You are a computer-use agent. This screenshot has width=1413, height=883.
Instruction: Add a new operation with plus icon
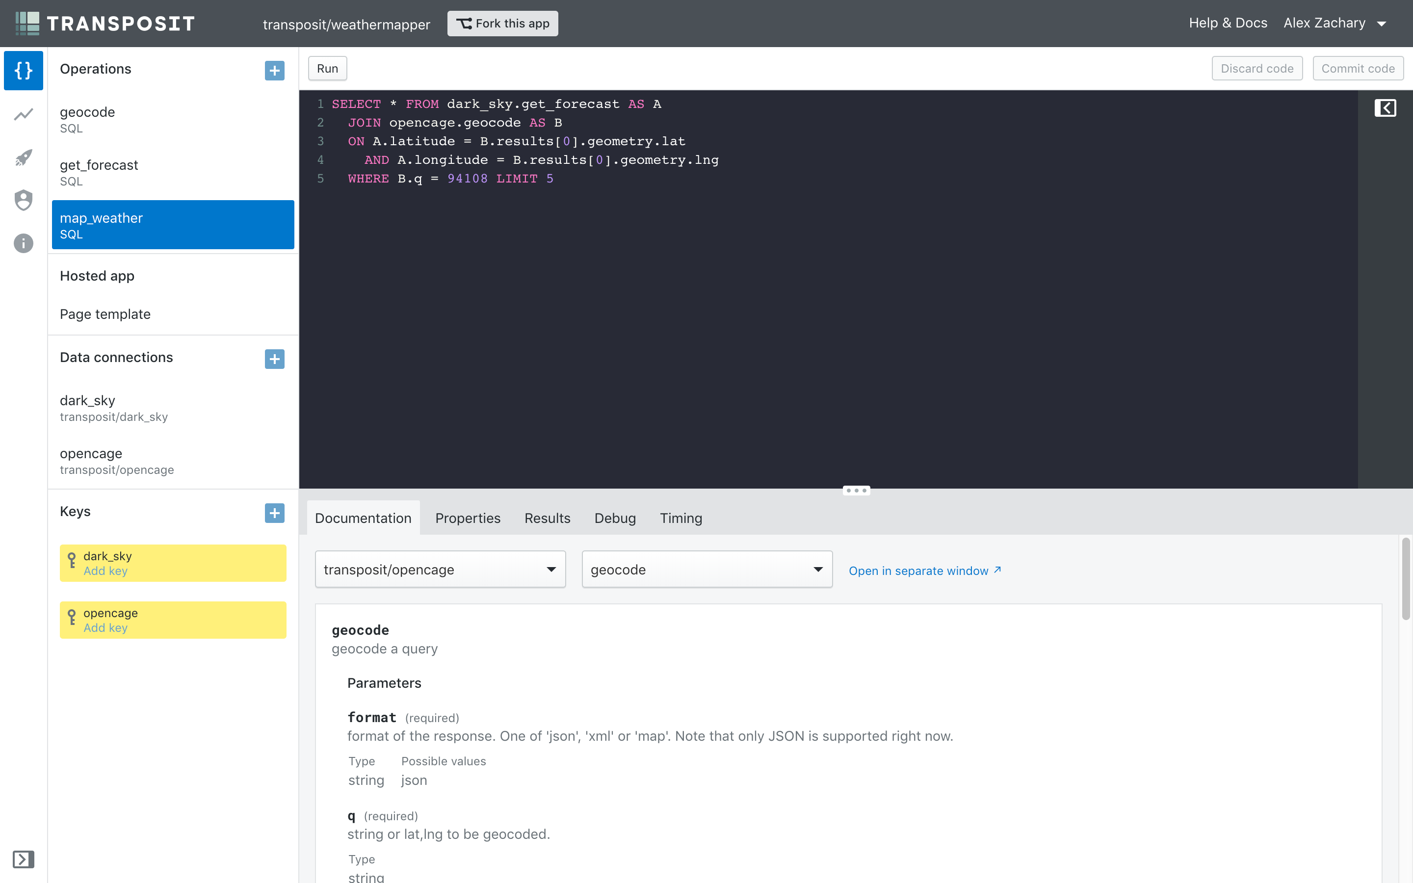click(274, 71)
